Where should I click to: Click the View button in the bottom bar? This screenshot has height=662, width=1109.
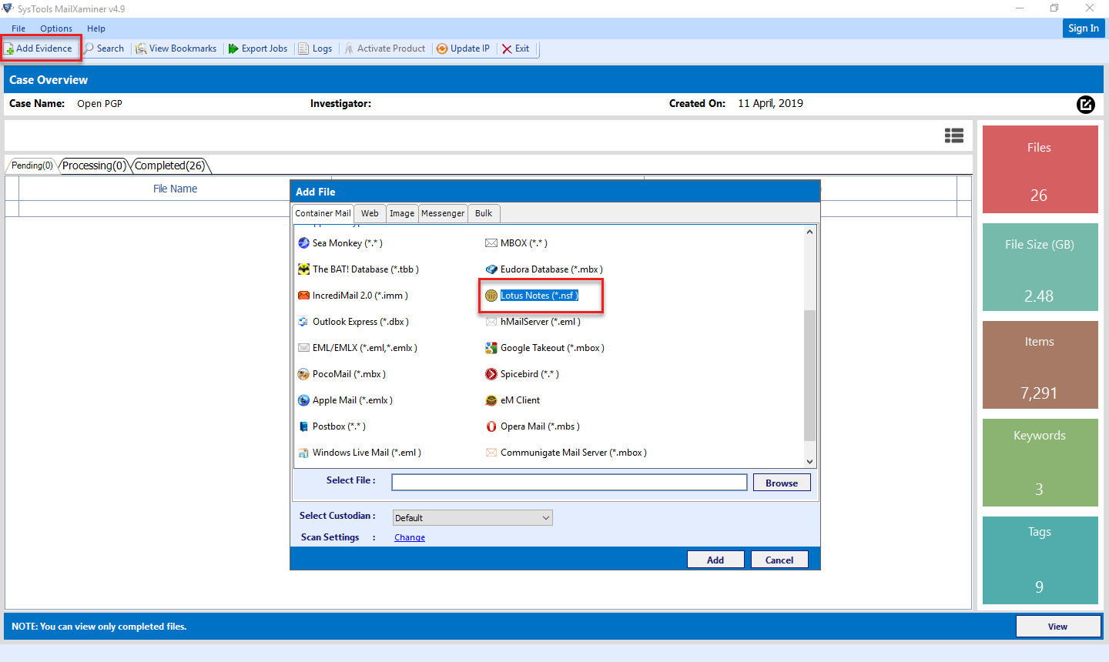1057,627
